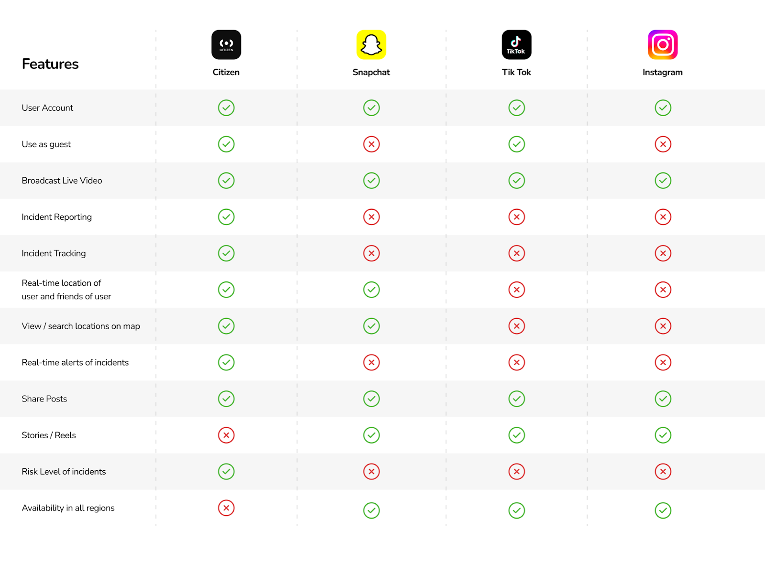
Task: Click the Citizen app icon
Action: click(x=226, y=45)
